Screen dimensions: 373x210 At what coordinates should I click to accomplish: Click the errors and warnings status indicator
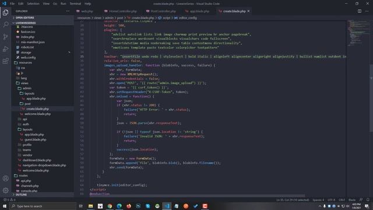[9, 199]
